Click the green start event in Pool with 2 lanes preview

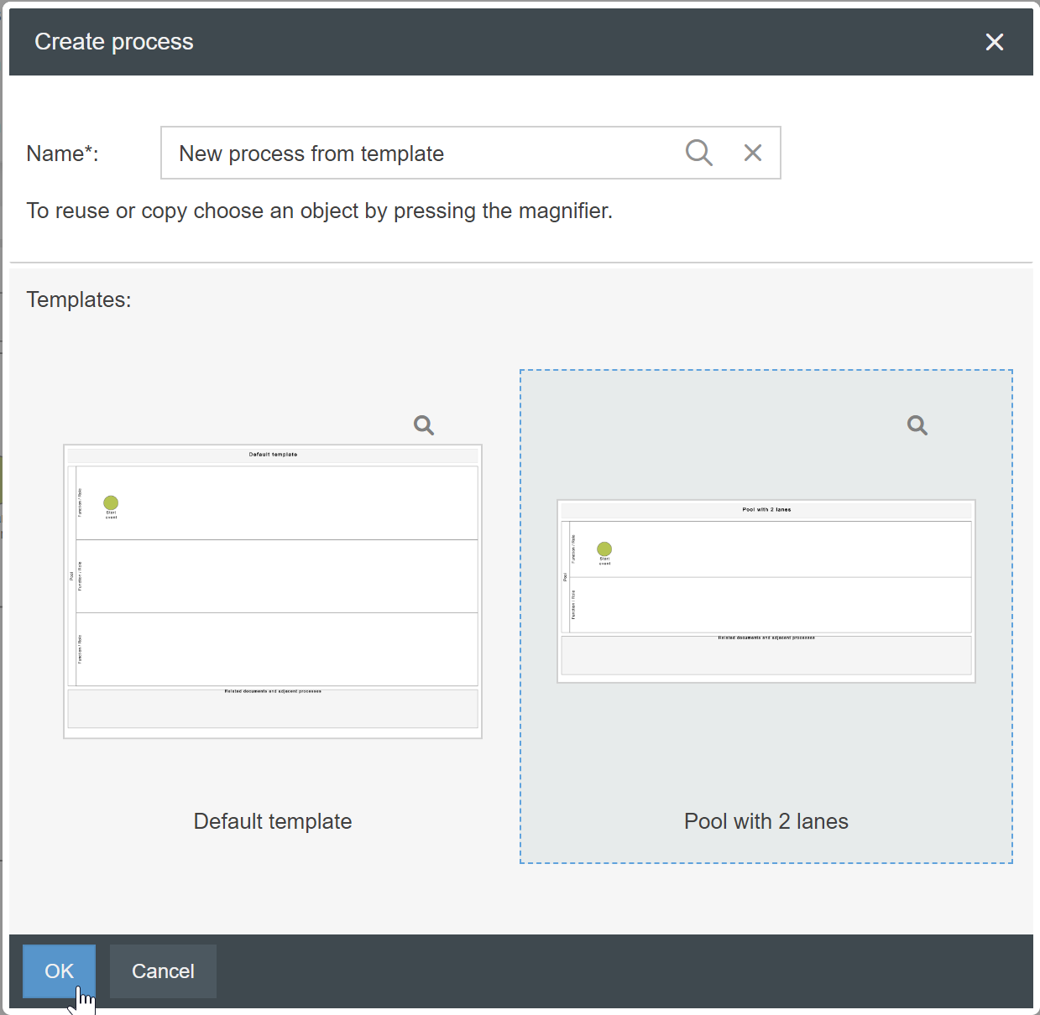click(x=604, y=549)
